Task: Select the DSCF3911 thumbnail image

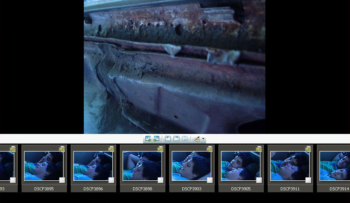Action: coord(290,166)
